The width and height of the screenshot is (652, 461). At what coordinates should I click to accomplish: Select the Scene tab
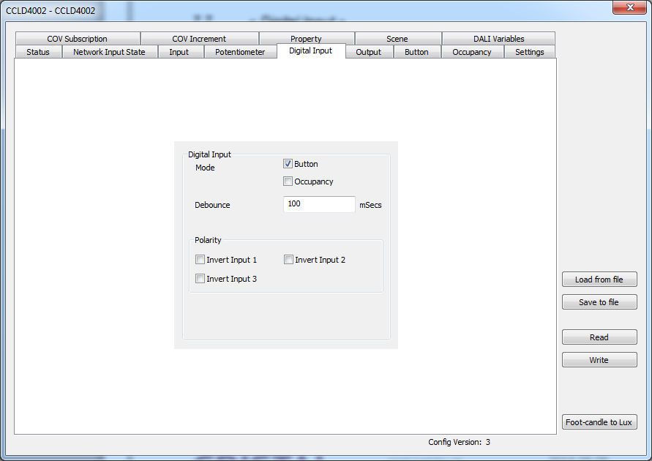click(x=397, y=39)
